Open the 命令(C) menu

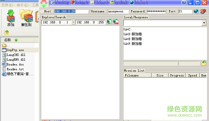click(23, 5)
